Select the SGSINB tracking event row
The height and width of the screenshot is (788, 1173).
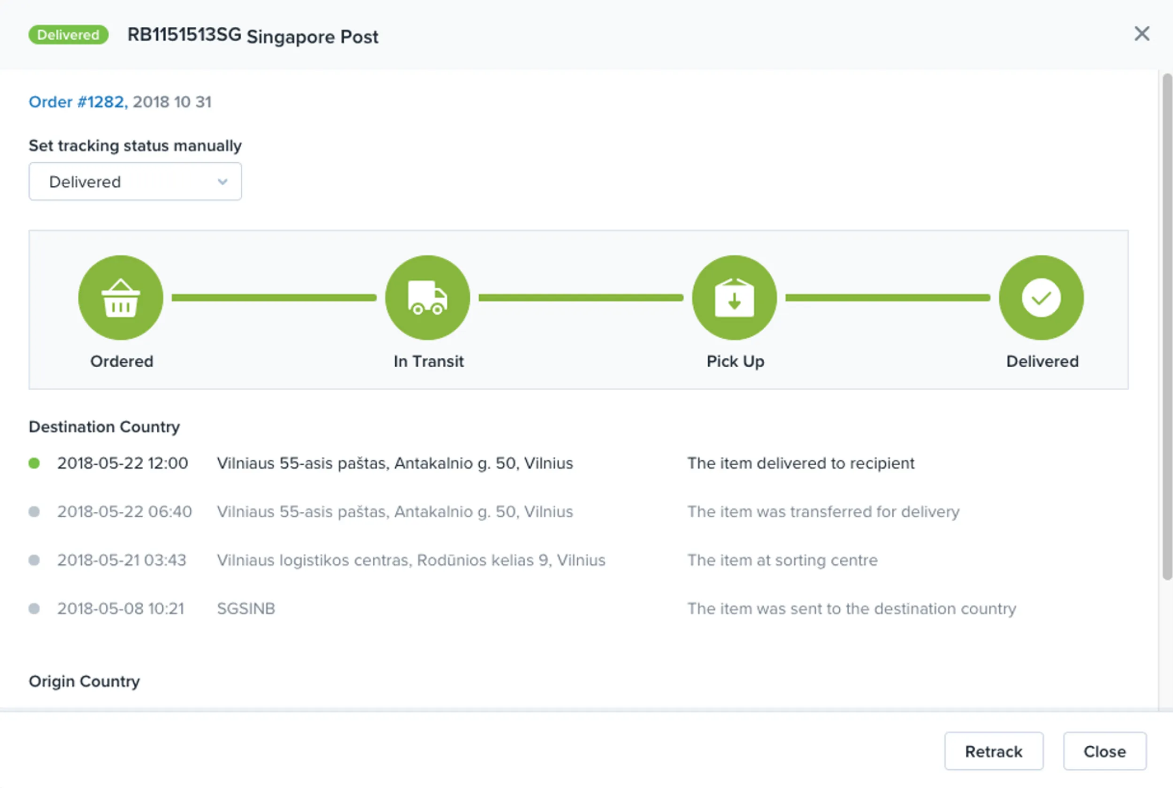click(x=523, y=609)
